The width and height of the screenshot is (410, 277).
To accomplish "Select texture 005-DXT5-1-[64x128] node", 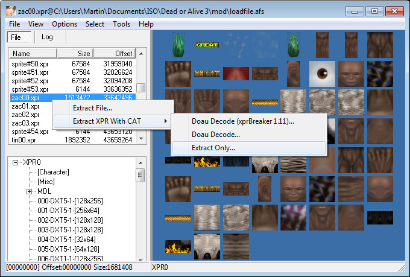I will point(68,249).
